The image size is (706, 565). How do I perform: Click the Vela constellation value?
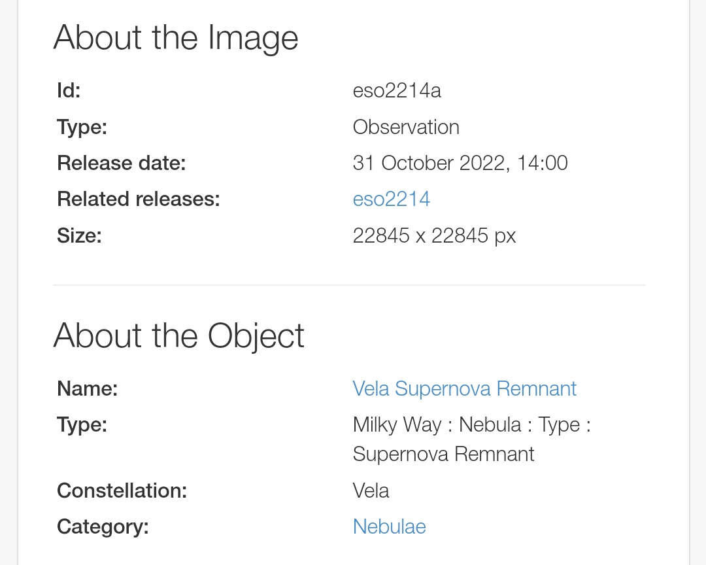pyautogui.click(x=371, y=490)
